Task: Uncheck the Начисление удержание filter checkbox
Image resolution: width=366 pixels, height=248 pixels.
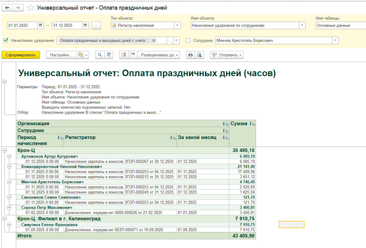Action: coord(6,40)
